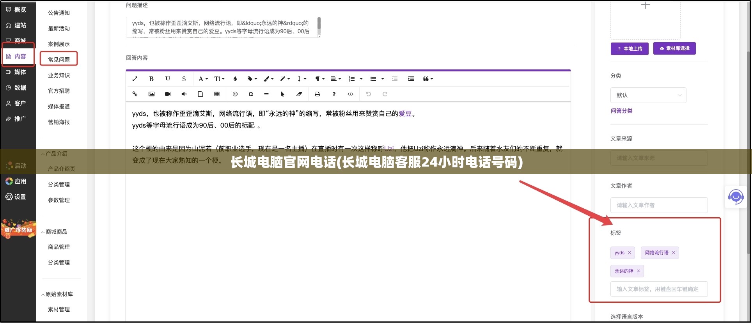This screenshot has height=323, width=752.
Task: Focus the 文章作者 input field
Action: 659,205
